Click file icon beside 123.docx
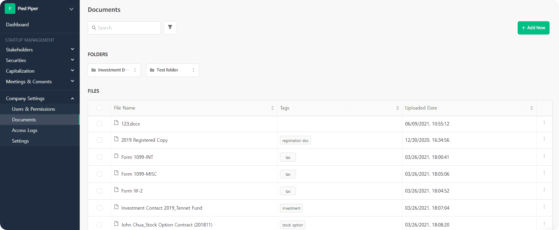Image resolution: width=559 pixels, height=230 pixels. pyautogui.click(x=116, y=123)
